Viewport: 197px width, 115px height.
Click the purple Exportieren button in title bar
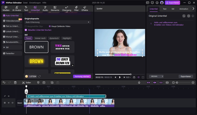click(x=172, y=3)
